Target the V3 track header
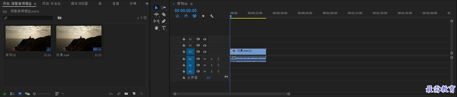The width and height of the screenshot is (457, 97). point(190,39)
